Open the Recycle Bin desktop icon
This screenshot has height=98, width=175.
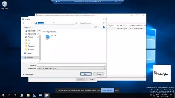(x=4, y=5)
